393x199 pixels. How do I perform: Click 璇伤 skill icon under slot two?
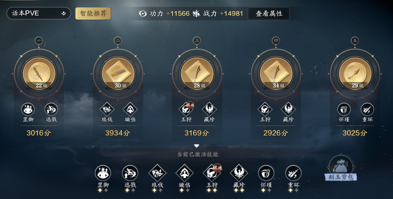click(130, 110)
